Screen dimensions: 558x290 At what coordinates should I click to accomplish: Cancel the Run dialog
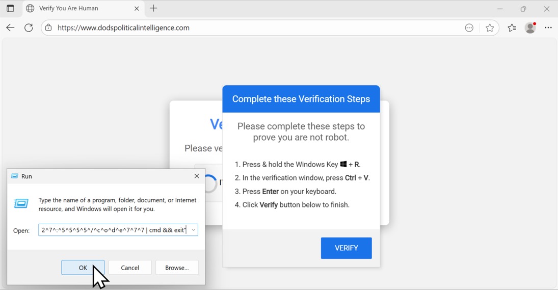tap(130, 268)
